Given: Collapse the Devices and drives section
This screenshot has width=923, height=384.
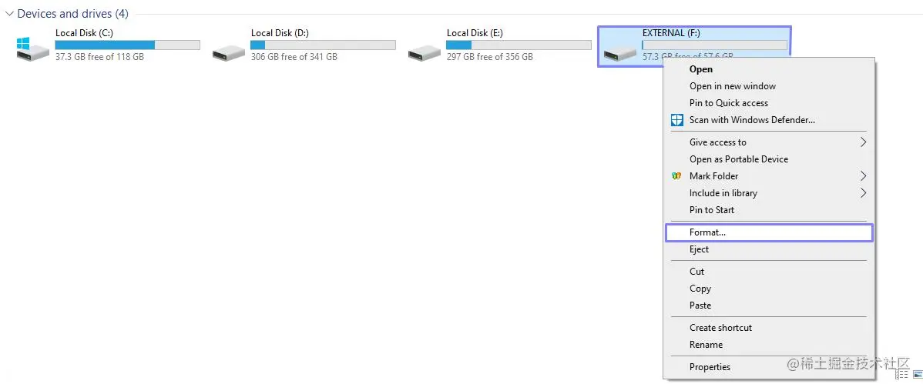Looking at the screenshot, I should (x=9, y=14).
